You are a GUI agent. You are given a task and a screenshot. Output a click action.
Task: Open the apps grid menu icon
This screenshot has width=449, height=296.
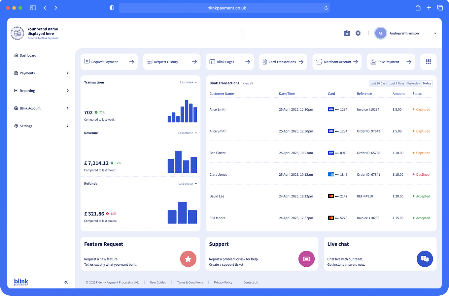[x=428, y=62]
